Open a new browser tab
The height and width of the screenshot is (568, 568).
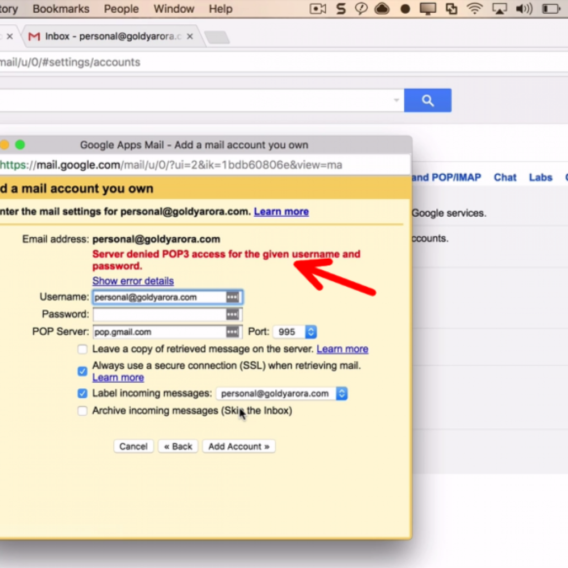217,37
